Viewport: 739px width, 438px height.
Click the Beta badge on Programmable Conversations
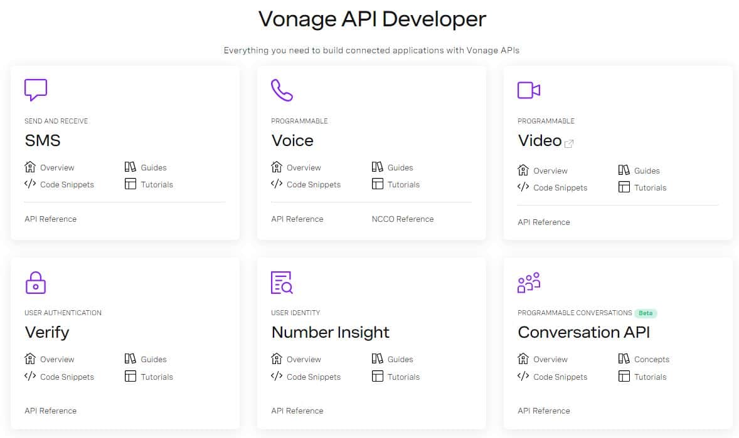[646, 313]
